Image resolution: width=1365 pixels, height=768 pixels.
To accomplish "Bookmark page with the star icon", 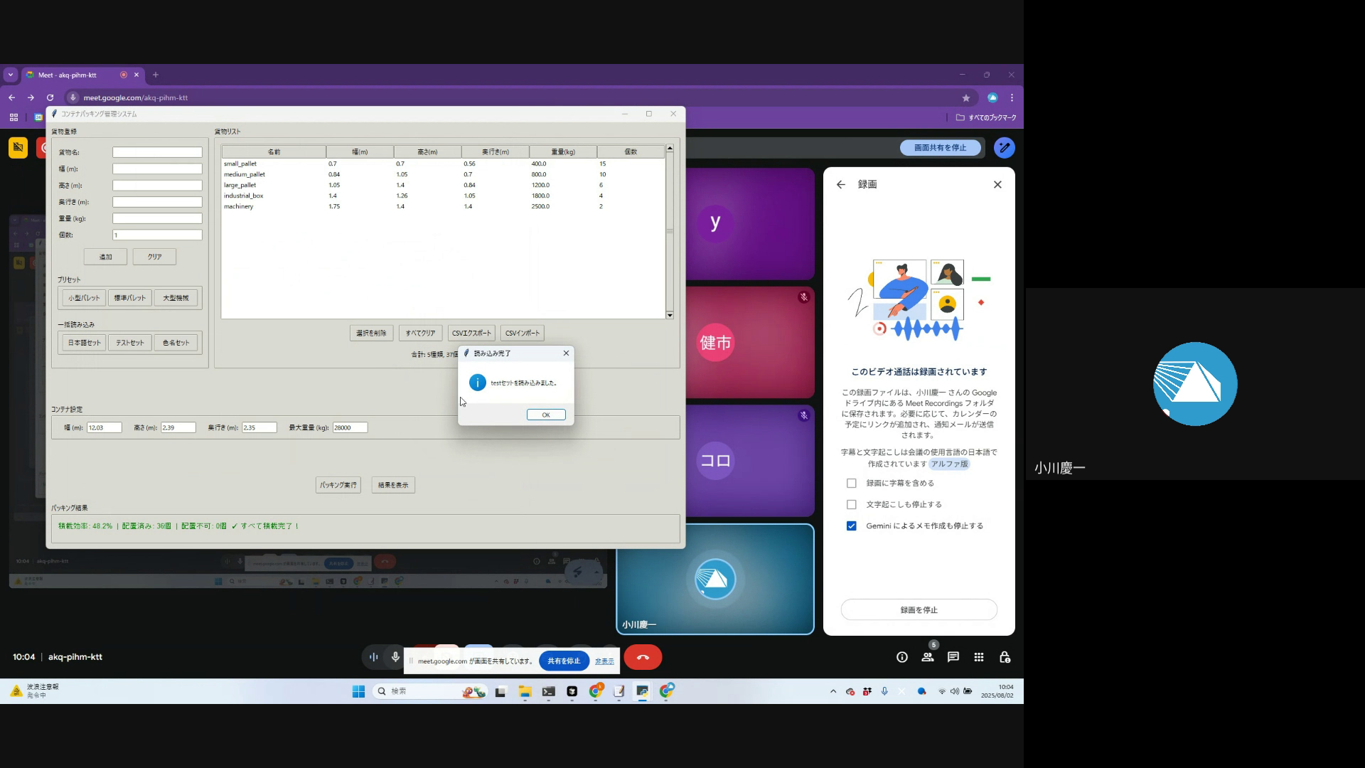I will coord(965,97).
